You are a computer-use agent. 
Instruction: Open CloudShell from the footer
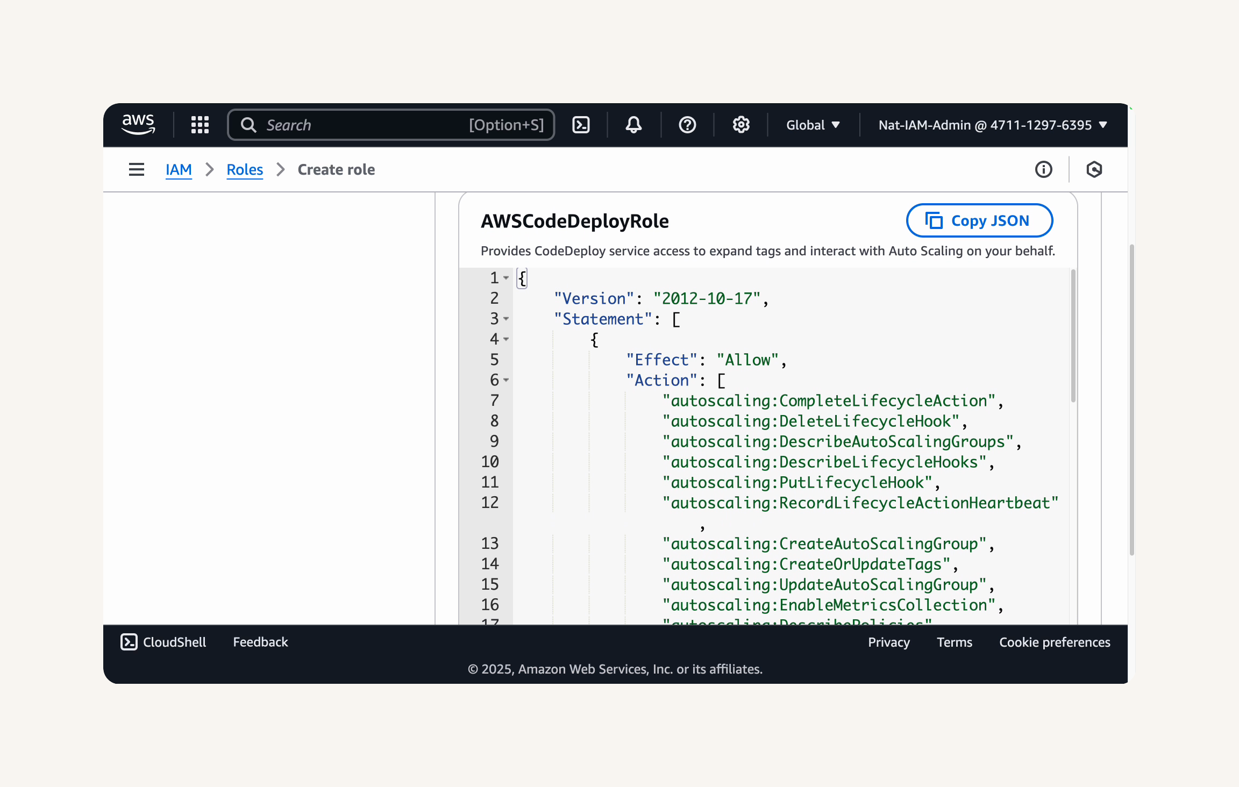(163, 642)
